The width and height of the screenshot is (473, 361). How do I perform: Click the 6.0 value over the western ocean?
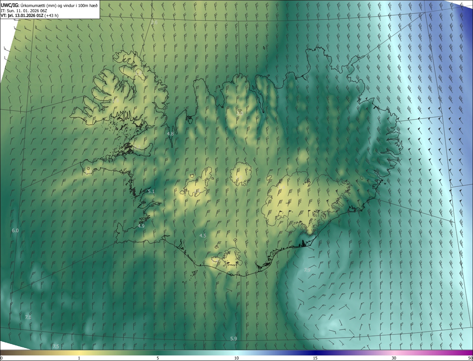click(15, 230)
